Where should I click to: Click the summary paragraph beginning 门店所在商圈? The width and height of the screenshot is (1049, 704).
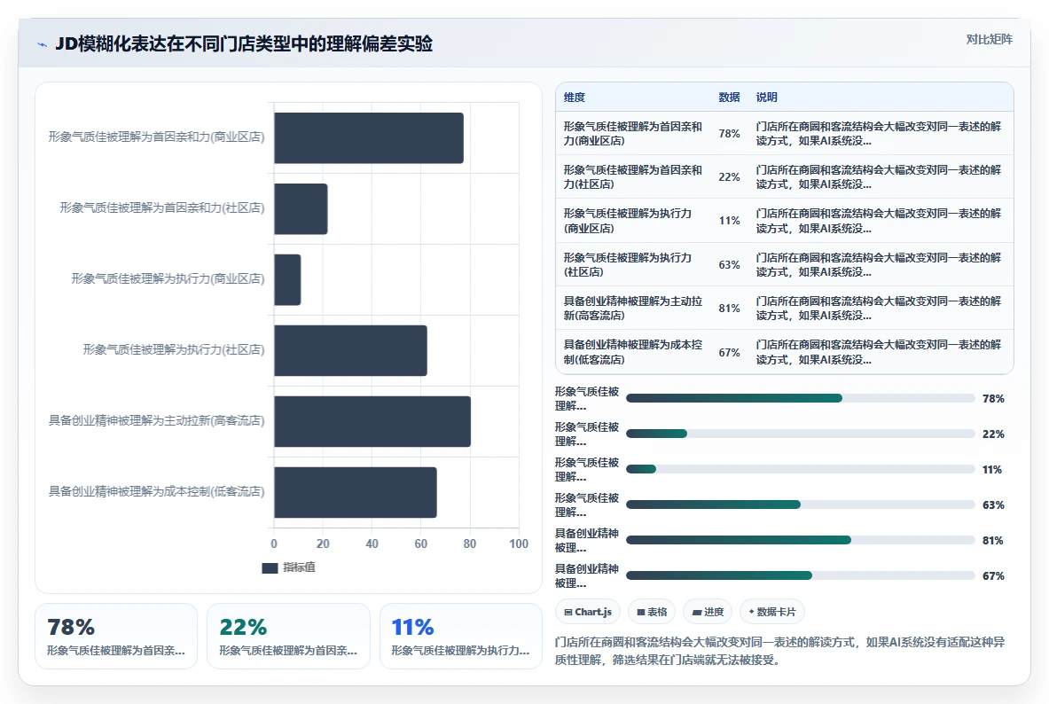coord(780,651)
